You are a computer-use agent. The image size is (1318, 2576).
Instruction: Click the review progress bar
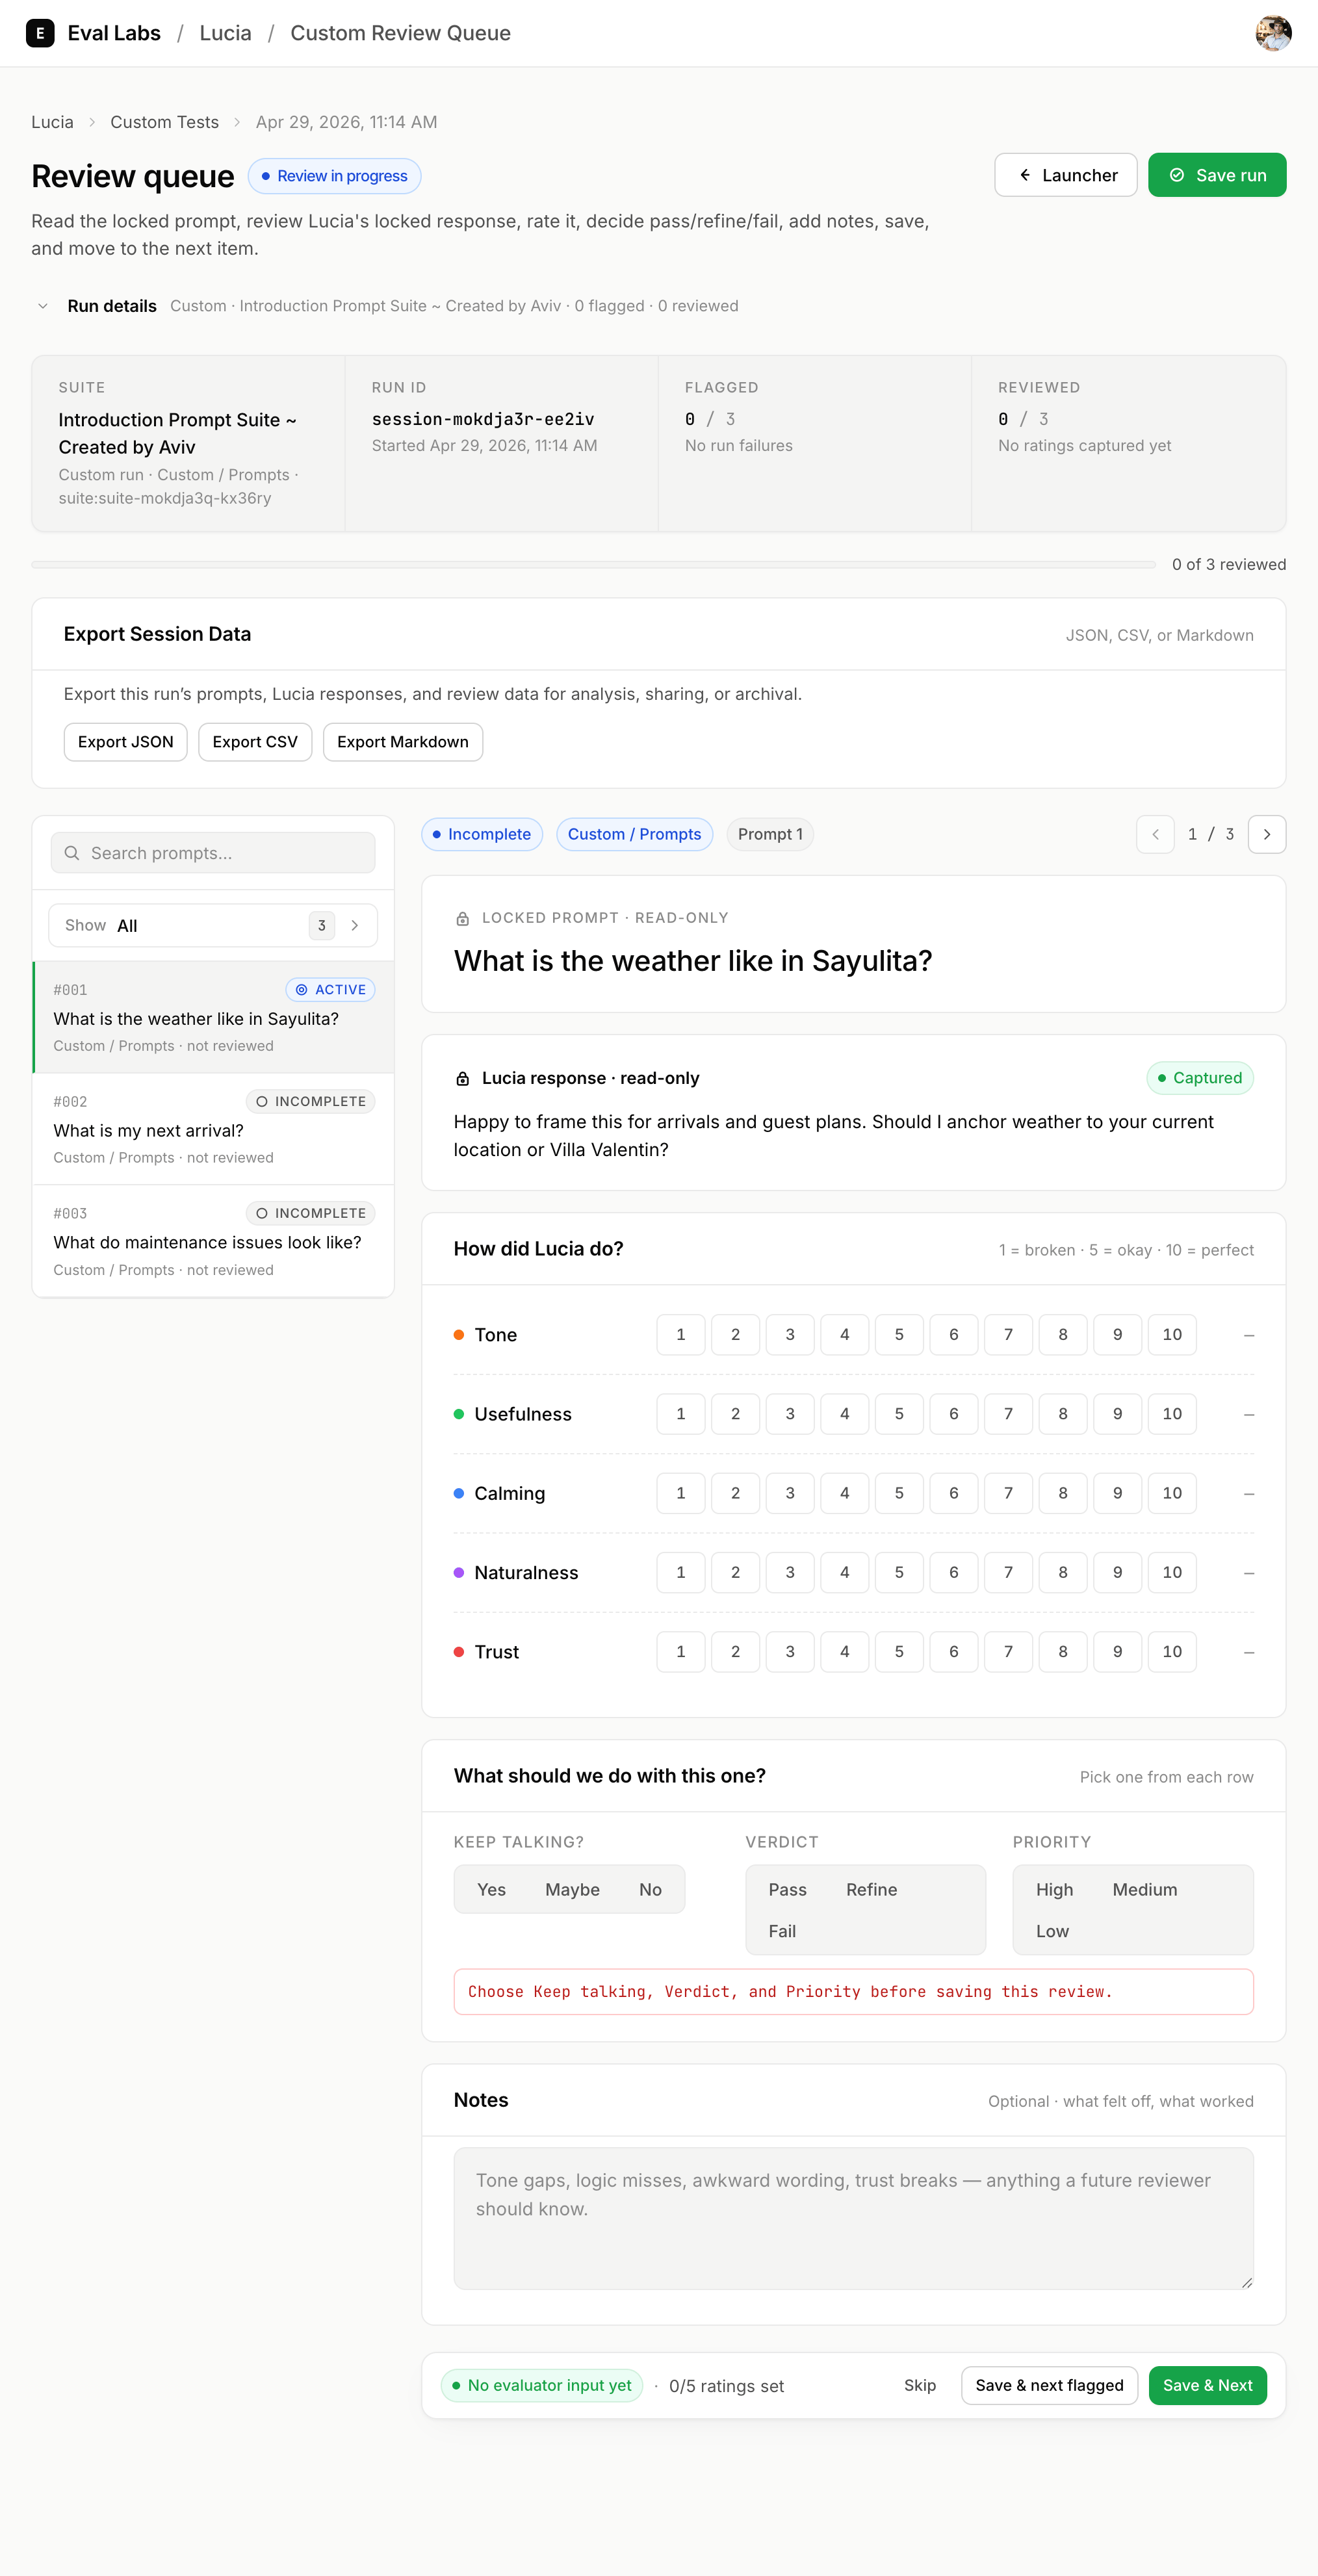click(x=593, y=565)
